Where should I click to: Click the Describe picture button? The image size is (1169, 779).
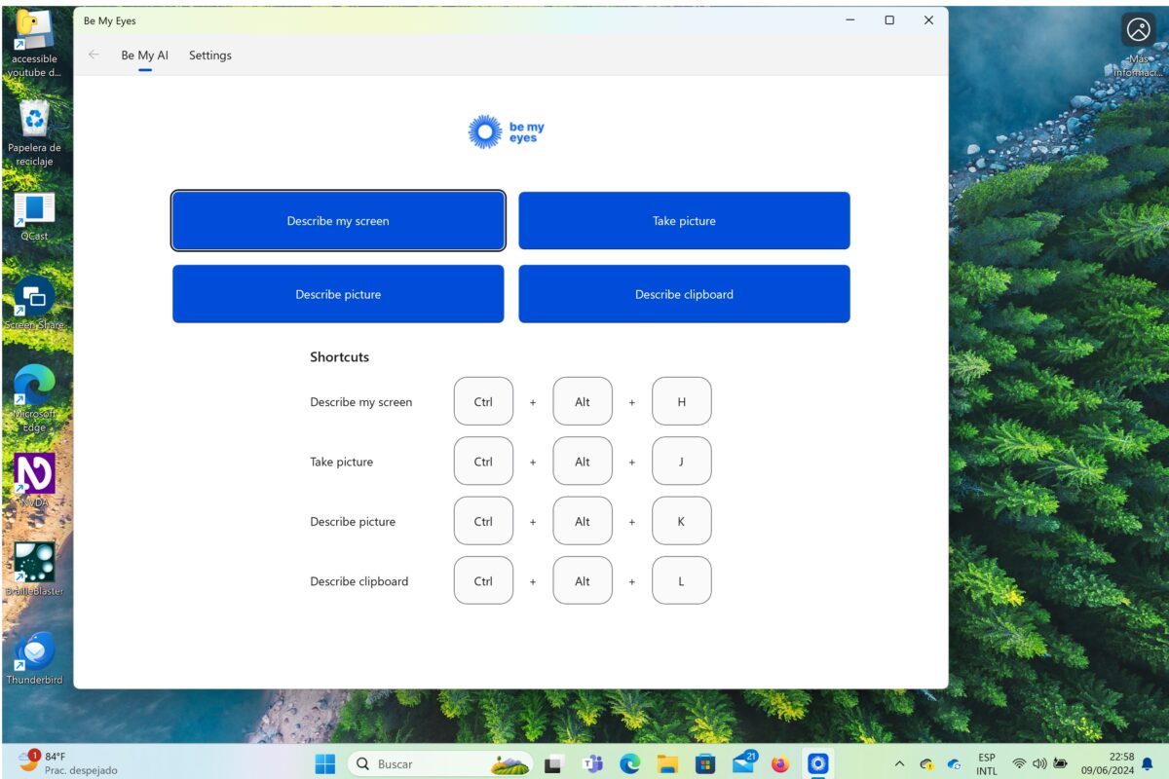pos(338,294)
